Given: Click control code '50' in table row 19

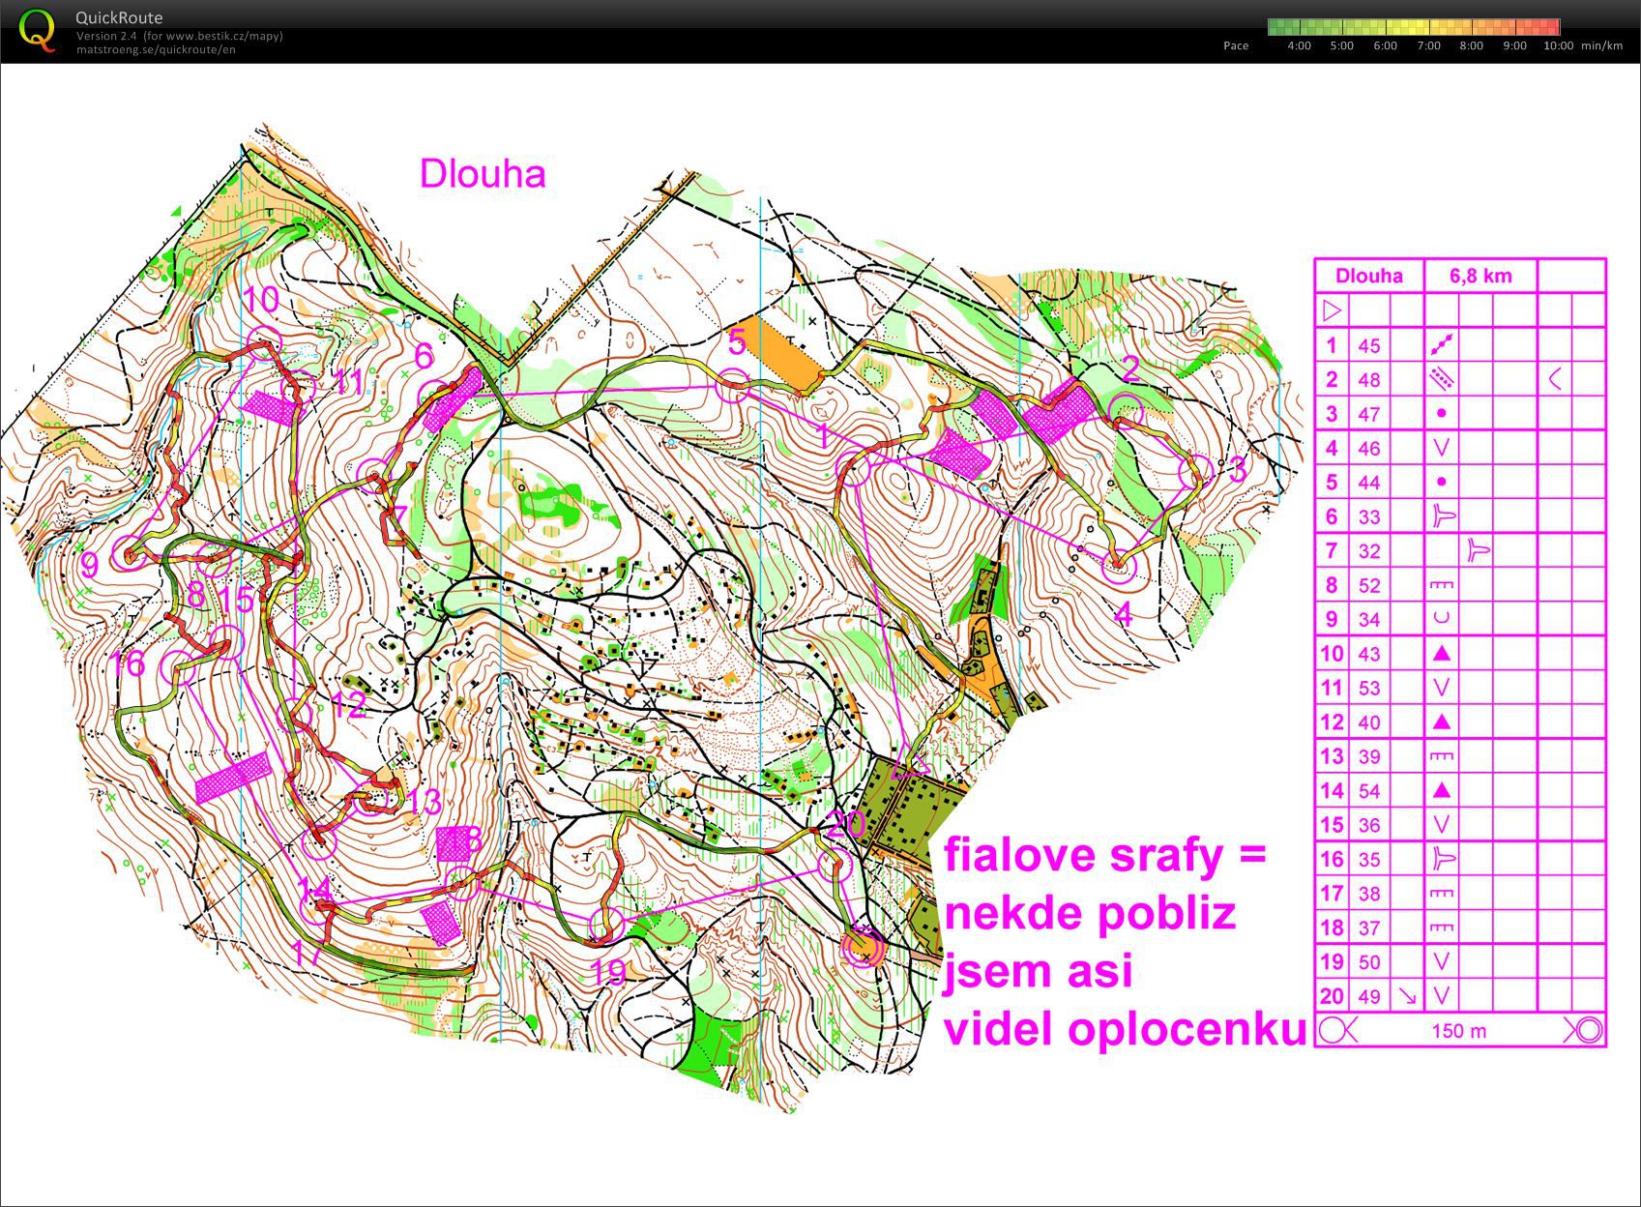Looking at the screenshot, I should click(1368, 962).
